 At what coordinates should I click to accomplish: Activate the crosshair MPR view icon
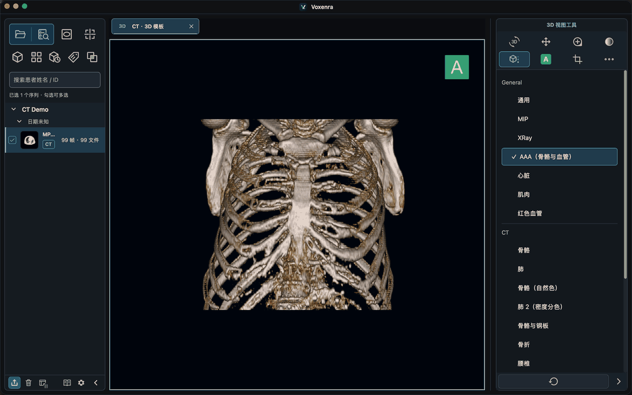click(x=90, y=34)
